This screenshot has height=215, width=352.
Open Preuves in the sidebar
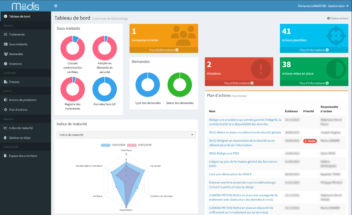point(25,82)
